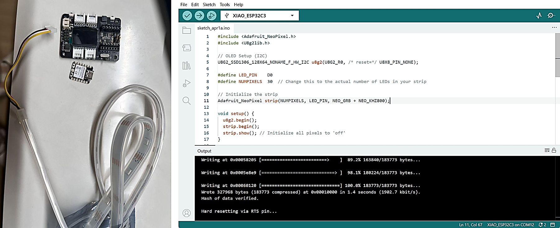The height and width of the screenshot is (228, 560).
Task: Click the Initialize the strip comment
Action: pos(248,94)
